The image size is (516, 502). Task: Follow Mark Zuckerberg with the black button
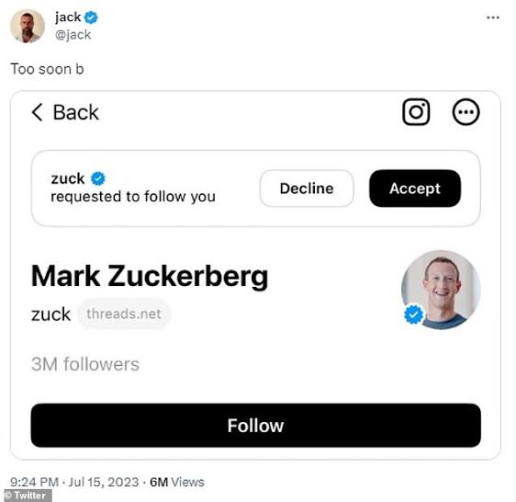click(x=255, y=425)
